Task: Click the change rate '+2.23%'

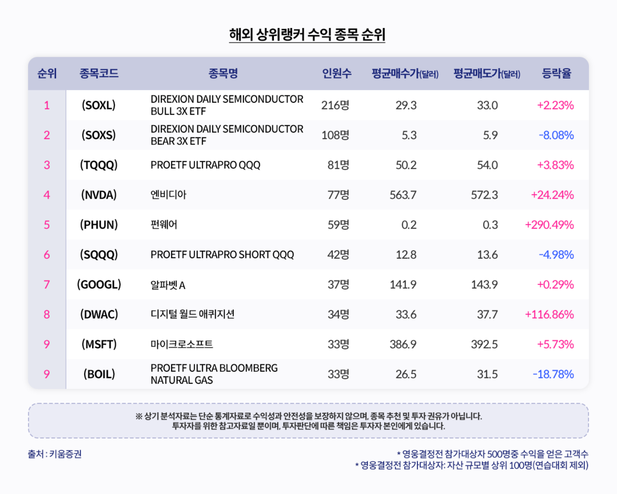Action: pos(555,105)
